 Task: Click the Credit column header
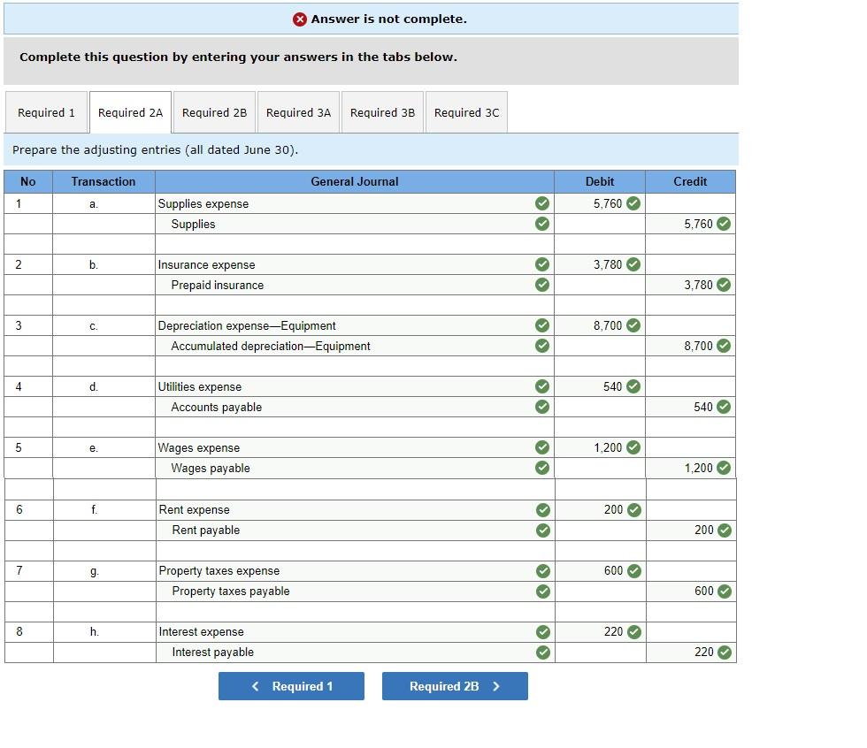[x=691, y=182]
